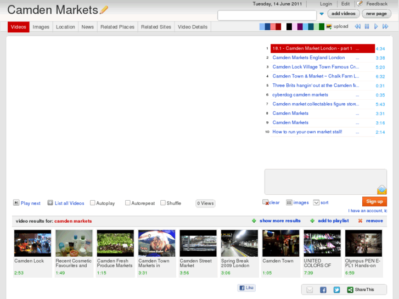Click the Facebook Like button
Image resolution: width=399 pixels, height=299 pixels.
246,287
